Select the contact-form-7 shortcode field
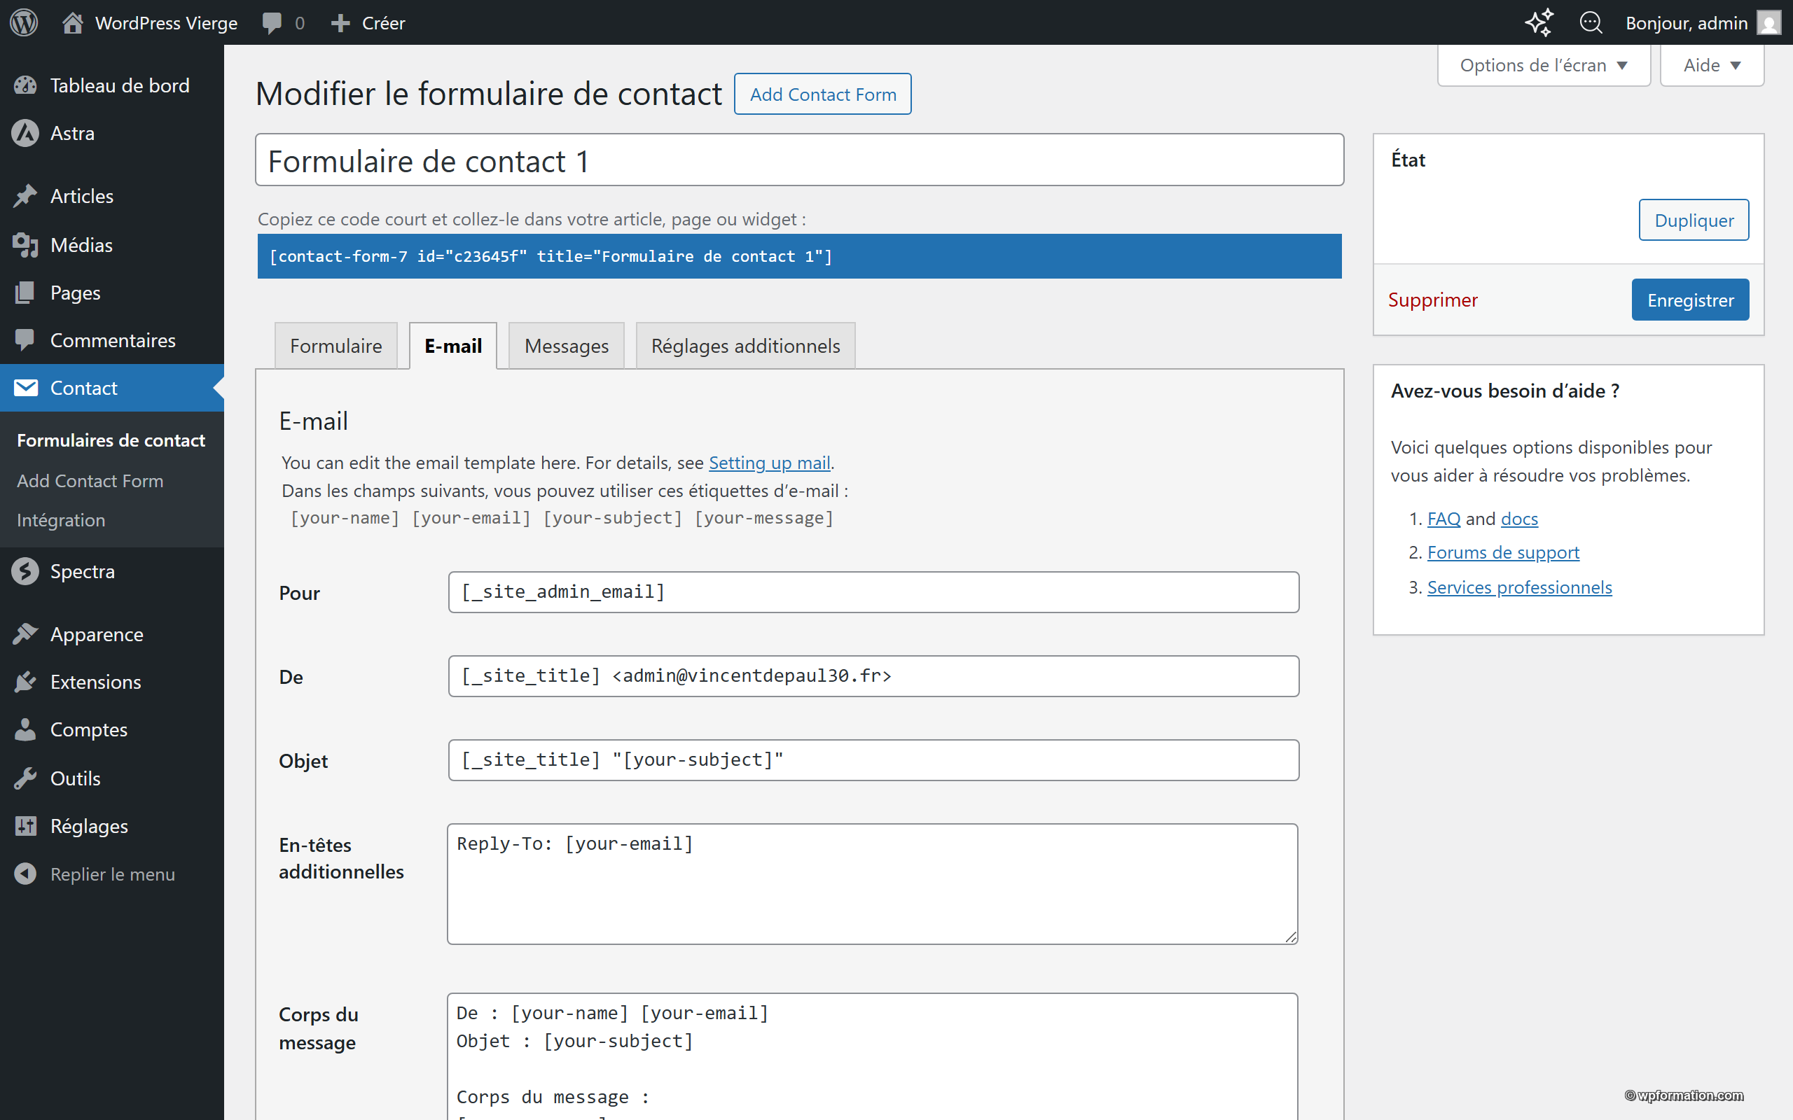Viewport: 1793px width, 1120px height. (799, 256)
